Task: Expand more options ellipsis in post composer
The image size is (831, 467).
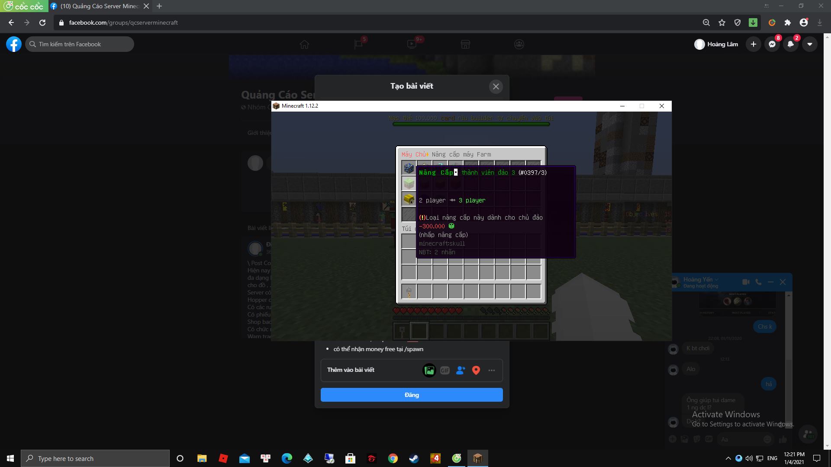Action: (x=491, y=370)
